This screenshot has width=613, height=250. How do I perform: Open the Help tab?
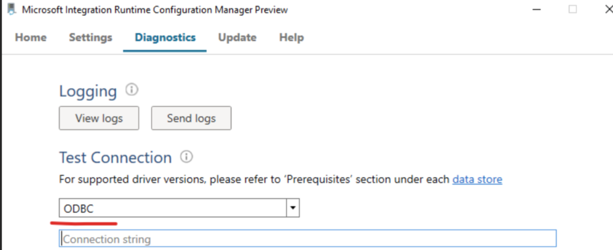click(x=291, y=37)
